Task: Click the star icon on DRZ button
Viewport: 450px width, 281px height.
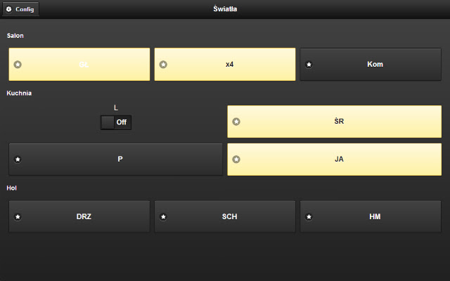Action: 18,217
